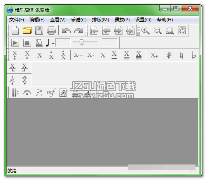Zoom in with the plus magnifier
The height and width of the screenshot is (180, 206).
(x=145, y=31)
